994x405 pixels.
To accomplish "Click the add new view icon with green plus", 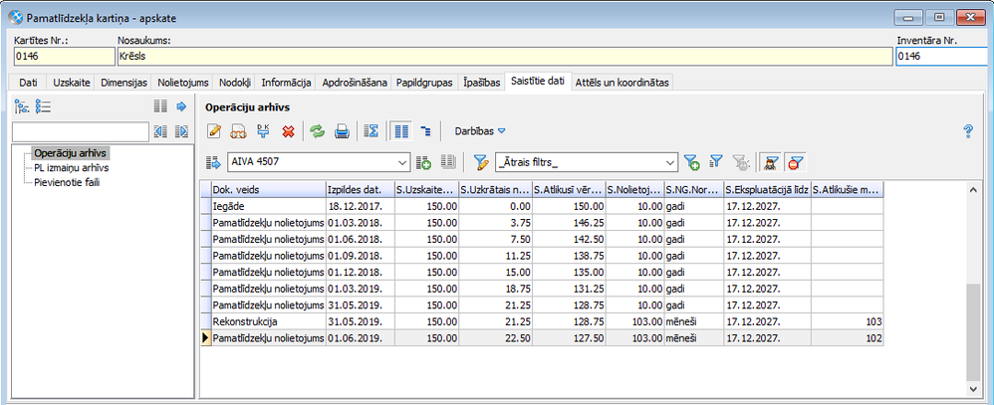I will click(423, 162).
